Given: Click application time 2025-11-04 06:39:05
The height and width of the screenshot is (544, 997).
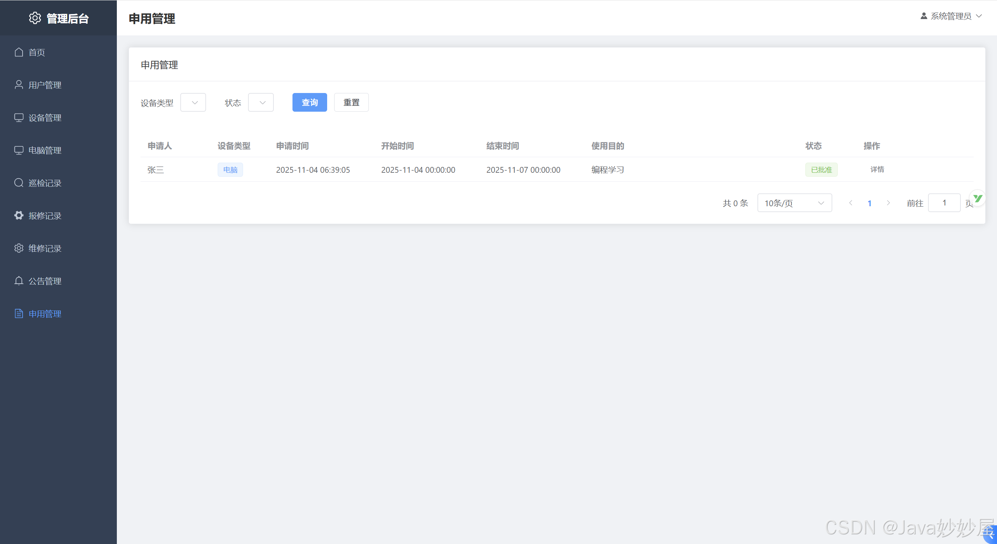Looking at the screenshot, I should pyautogui.click(x=313, y=170).
